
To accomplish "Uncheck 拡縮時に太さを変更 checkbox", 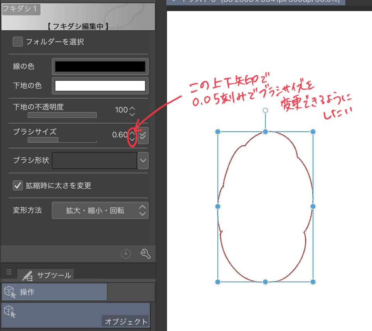I will pyautogui.click(x=18, y=185).
